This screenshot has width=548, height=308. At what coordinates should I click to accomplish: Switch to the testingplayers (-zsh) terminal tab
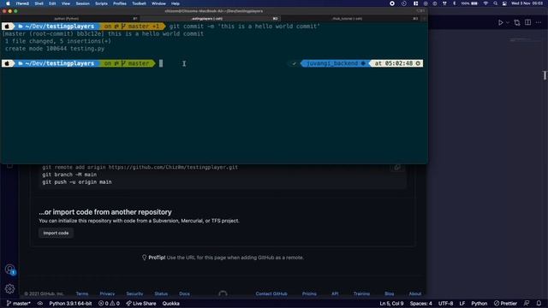click(x=210, y=19)
